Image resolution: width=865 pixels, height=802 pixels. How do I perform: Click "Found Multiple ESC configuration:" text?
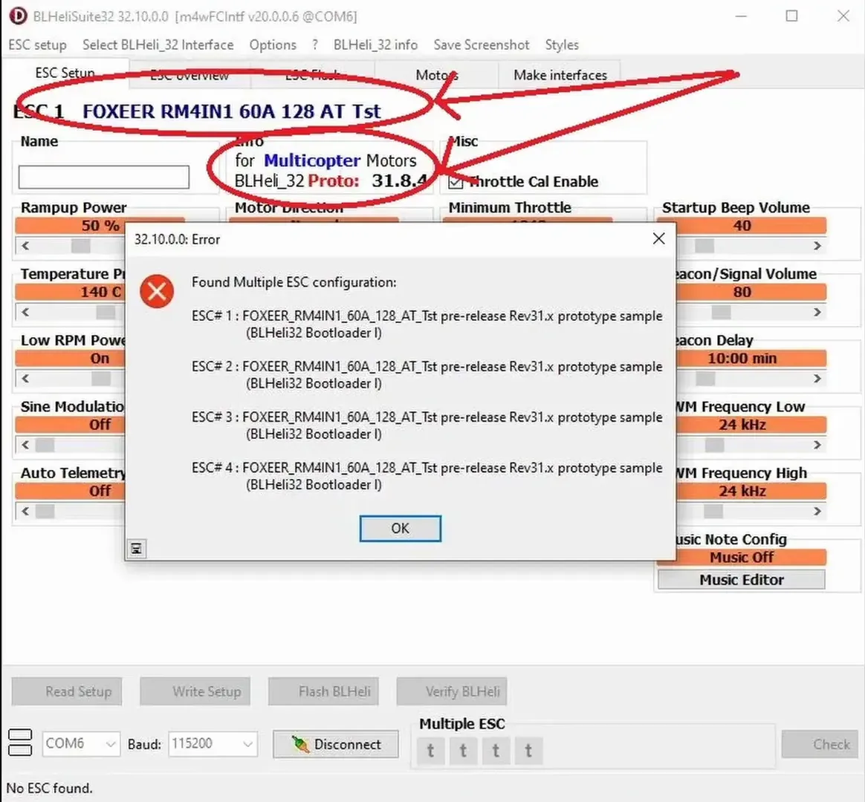294,282
